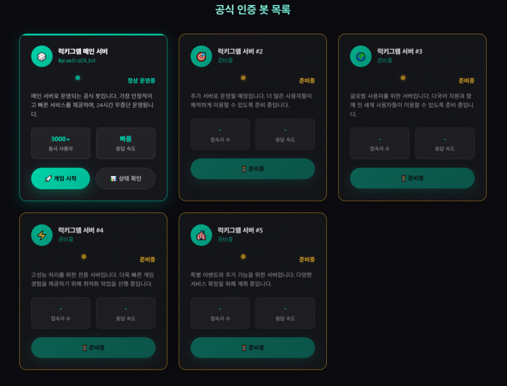Click the dice icon of 럭키그램 메인 서버

pyautogui.click(x=42, y=56)
